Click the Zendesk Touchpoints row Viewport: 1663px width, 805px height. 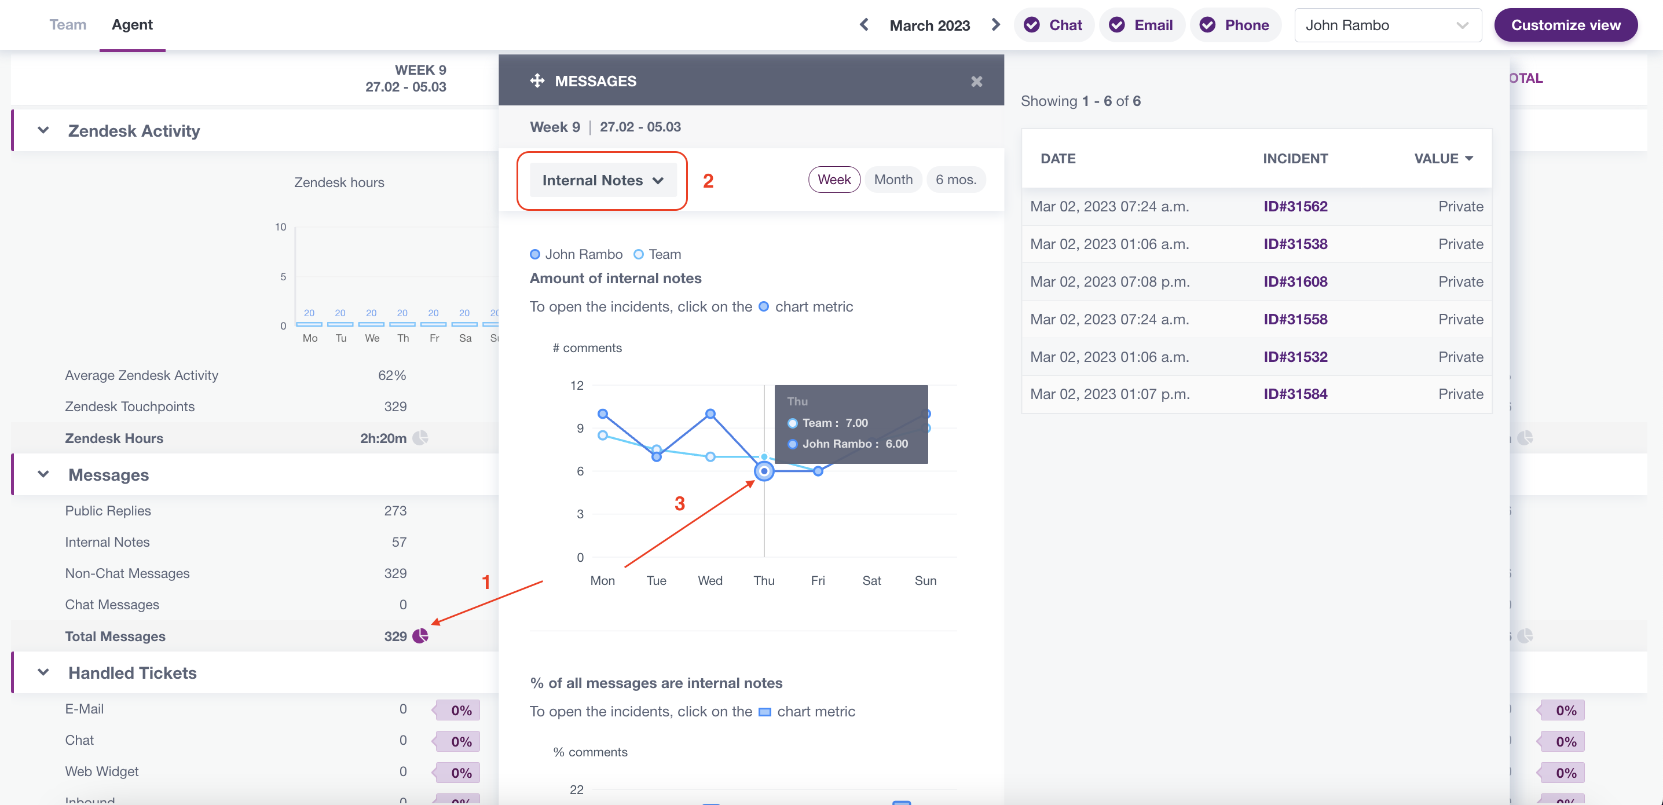click(255, 407)
